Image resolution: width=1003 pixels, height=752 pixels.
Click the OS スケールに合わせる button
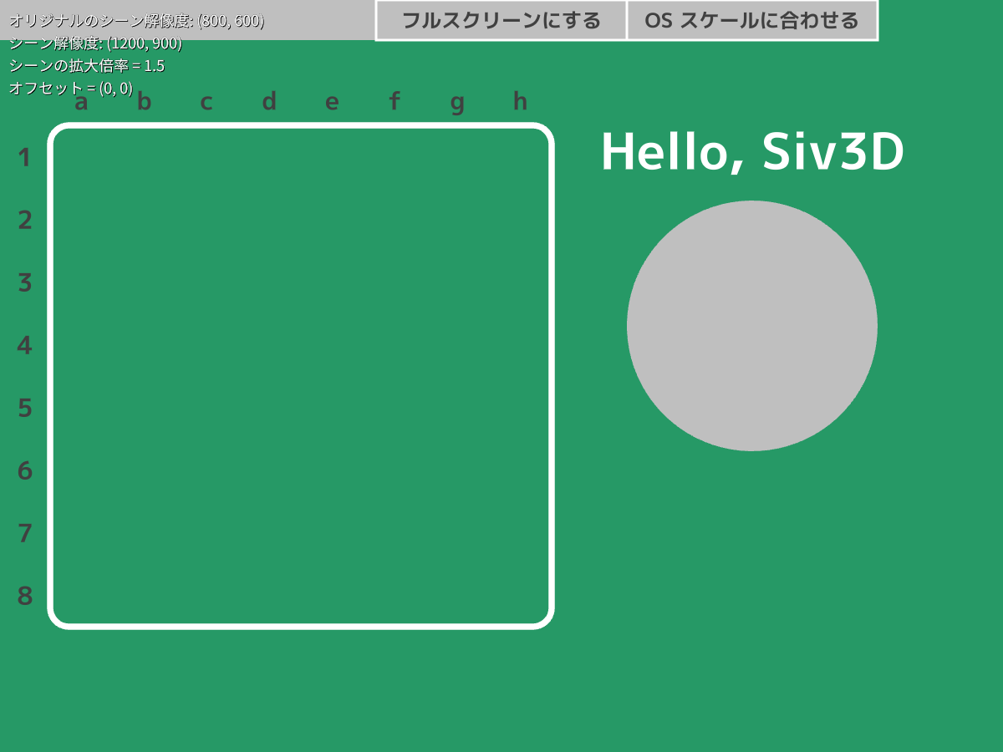752,20
